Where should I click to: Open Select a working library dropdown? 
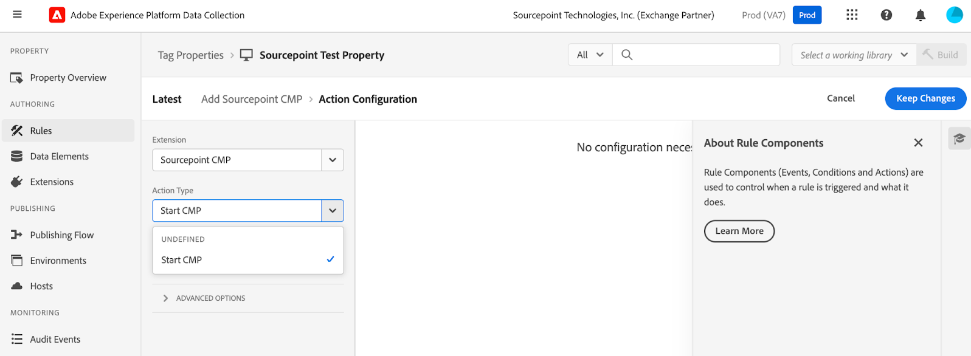click(854, 55)
